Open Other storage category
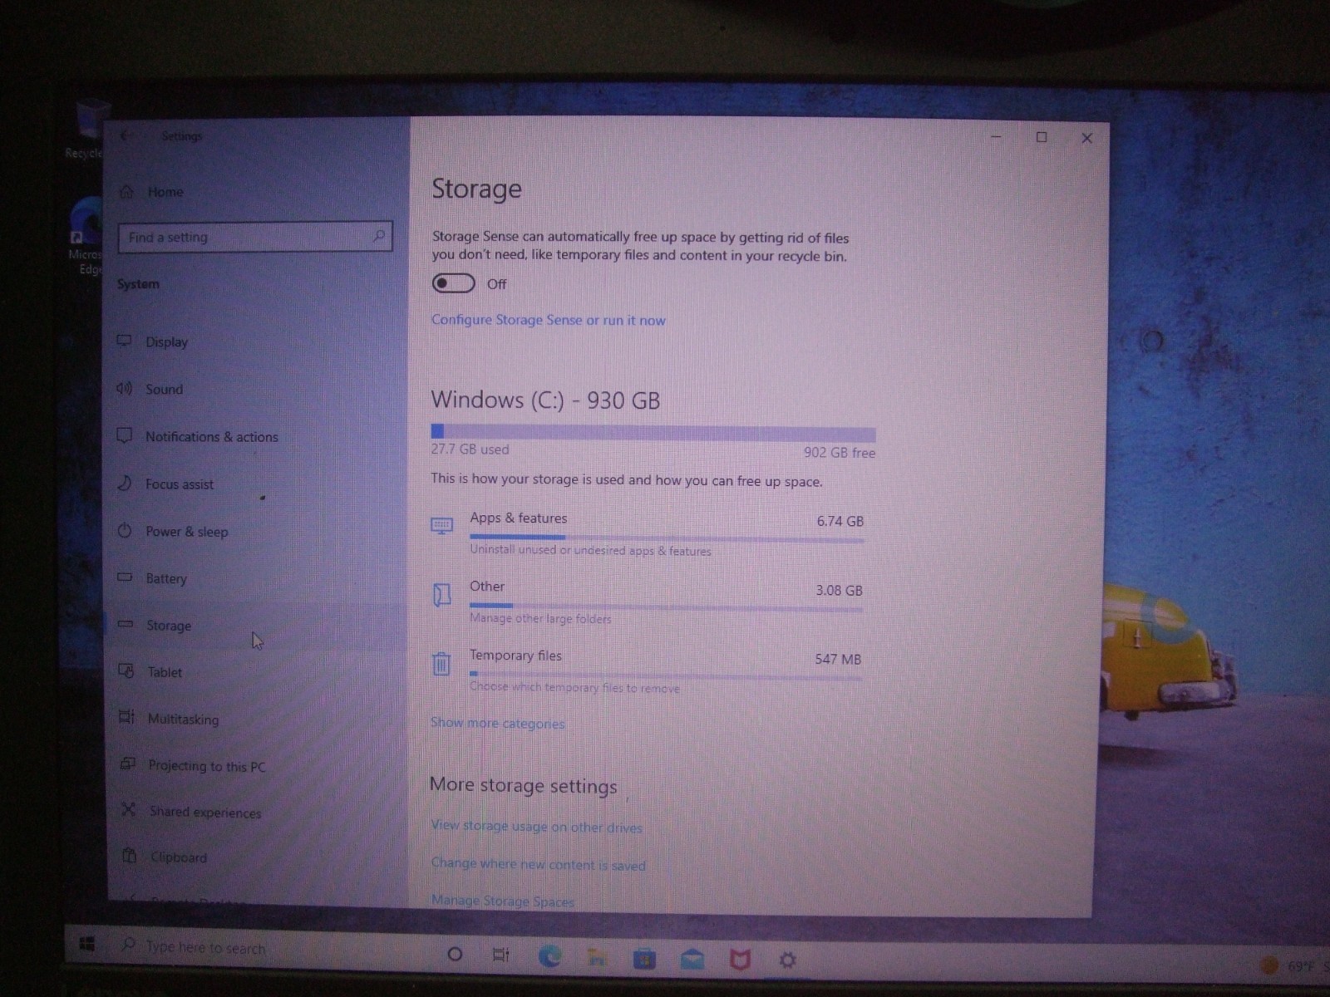This screenshot has width=1330, height=997. pos(648,602)
